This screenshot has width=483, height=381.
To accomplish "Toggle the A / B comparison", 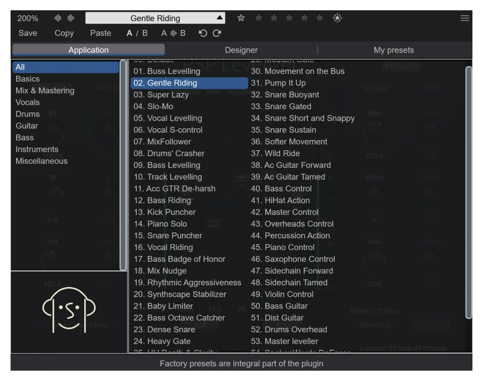I will coord(137,33).
